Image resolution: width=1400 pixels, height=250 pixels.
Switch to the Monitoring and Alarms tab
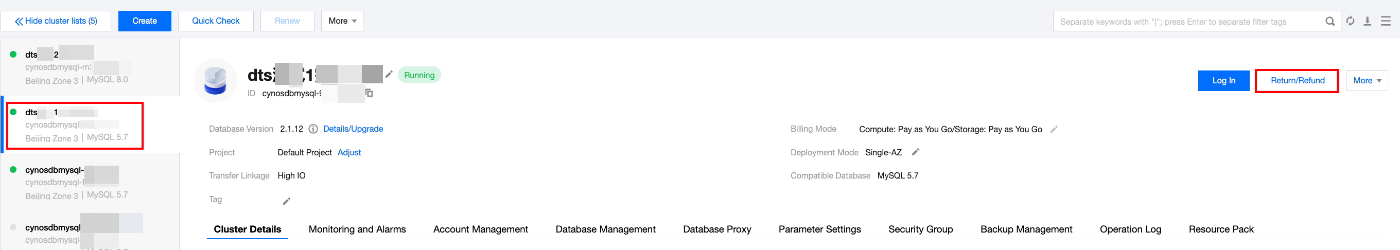tap(357, 229)
